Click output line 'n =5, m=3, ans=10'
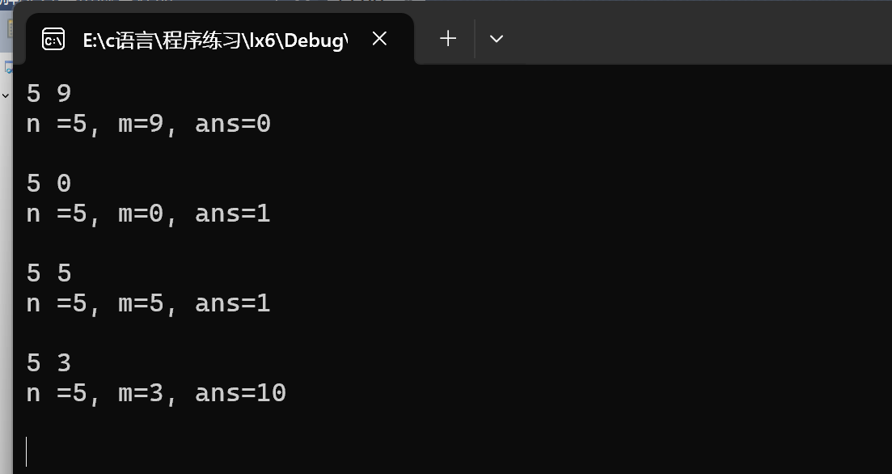This screenshot has height=474, width=892. [x=156, y=393]
